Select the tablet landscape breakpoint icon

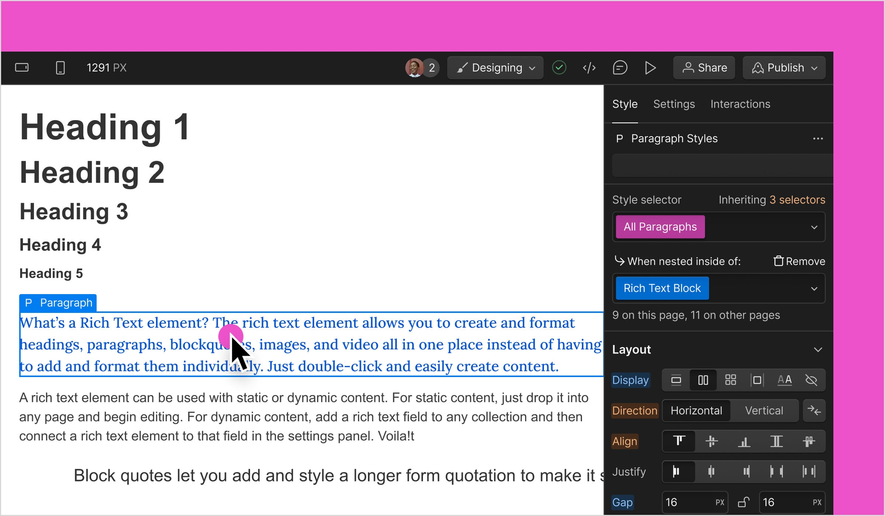(22, 68)
